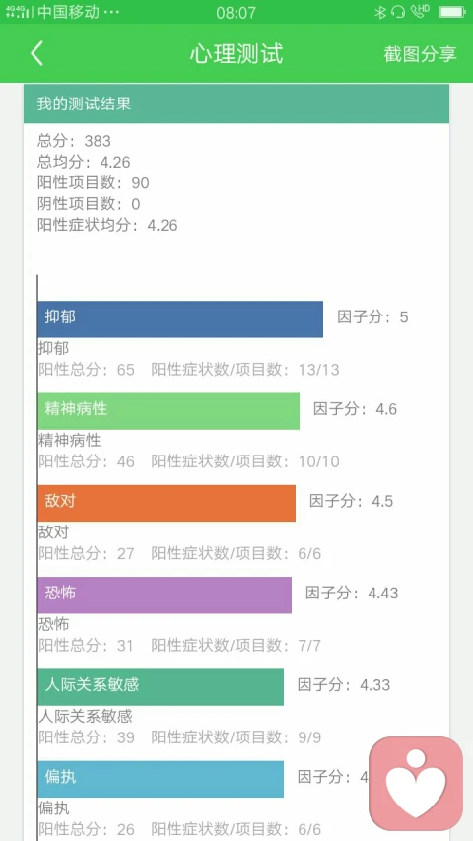Tap the battery indicator icon
The image size is (473, 841).
[x=452, y=12]
